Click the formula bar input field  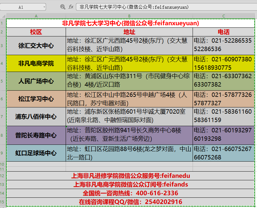pyautogui.click(x=166, y=7)
